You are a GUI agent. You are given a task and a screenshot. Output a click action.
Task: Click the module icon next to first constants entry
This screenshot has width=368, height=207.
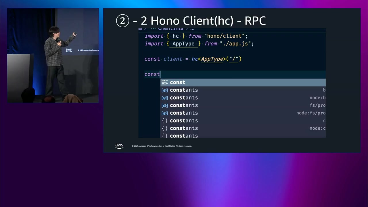pos(164,90)
